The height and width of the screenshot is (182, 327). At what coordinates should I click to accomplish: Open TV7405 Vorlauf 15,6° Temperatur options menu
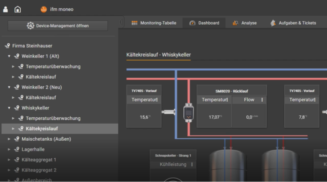coord(157,100)
